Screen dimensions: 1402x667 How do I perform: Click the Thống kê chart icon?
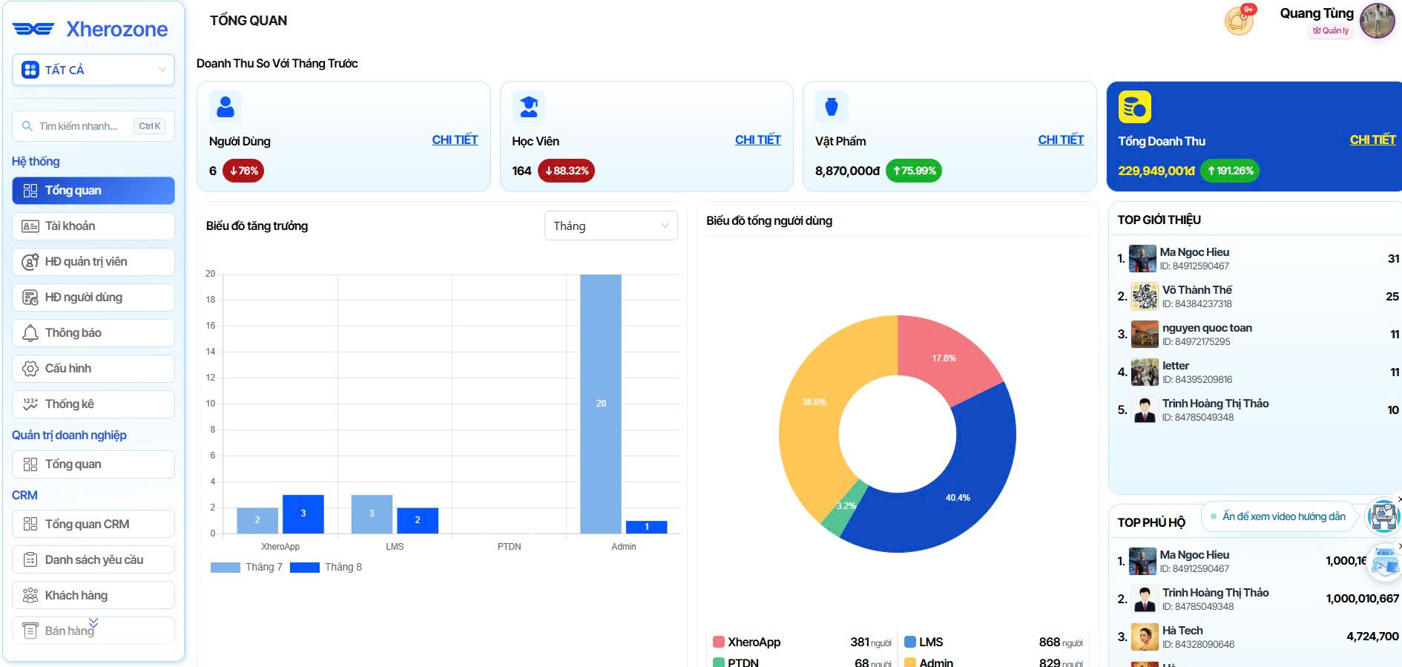30,404
